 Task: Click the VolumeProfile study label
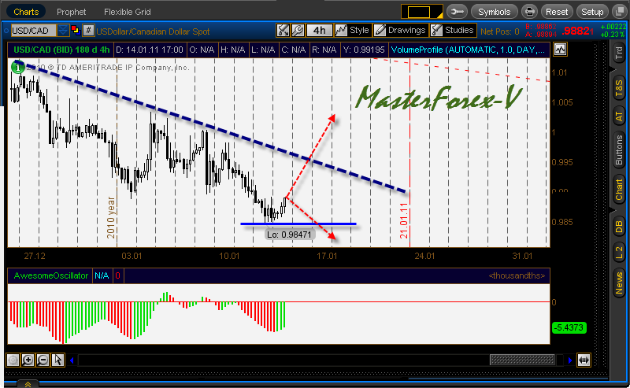click(x=468, y=50)
